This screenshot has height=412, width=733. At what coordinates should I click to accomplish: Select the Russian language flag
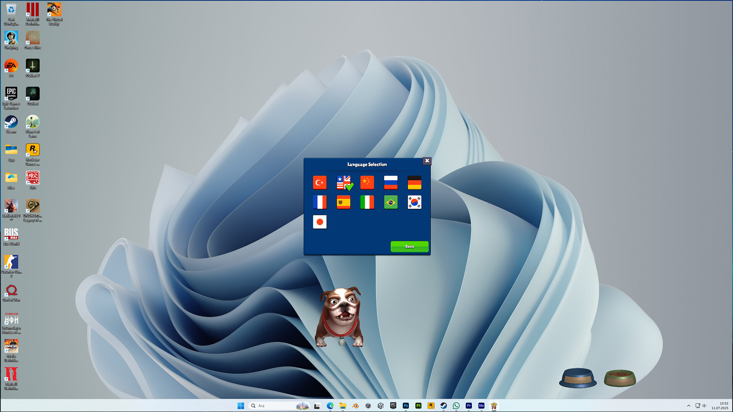pos(391,182)
